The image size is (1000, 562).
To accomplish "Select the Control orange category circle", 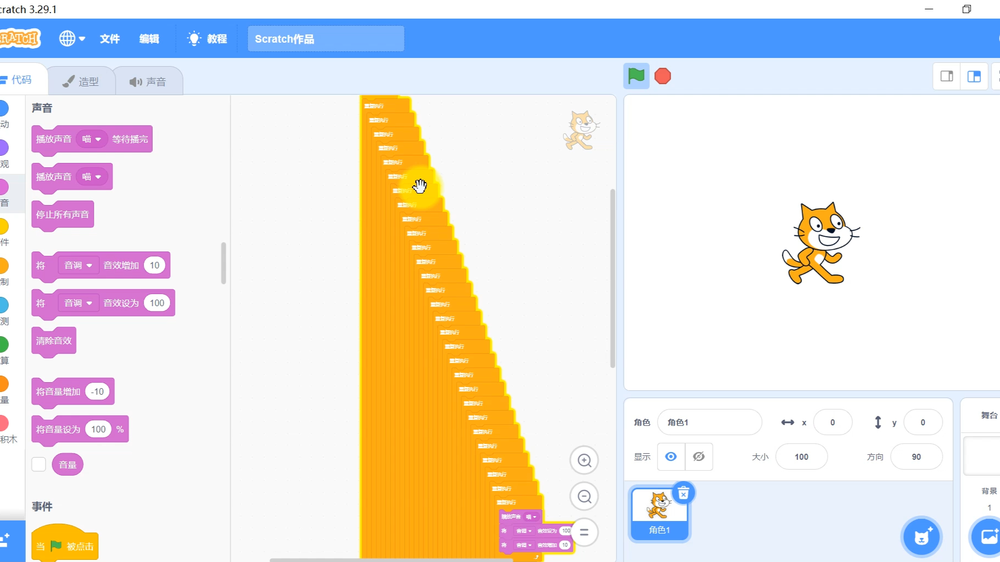I will pyautogui.click(x=3, y=266).
